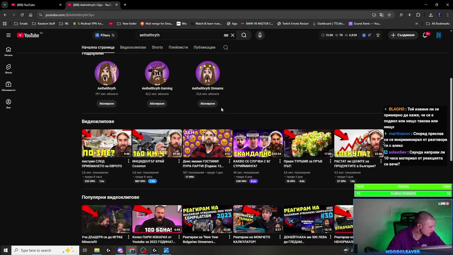The width and height of the screenshot is (453, 255).
Task: Switch to the Видеоклипове tab
Action: (x=133, y=47)
